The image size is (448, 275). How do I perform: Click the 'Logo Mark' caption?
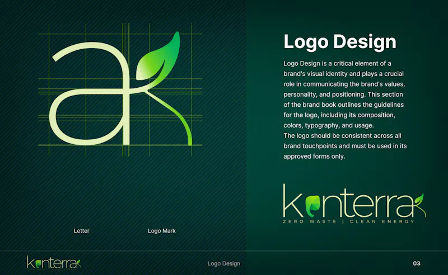[162, 231]
